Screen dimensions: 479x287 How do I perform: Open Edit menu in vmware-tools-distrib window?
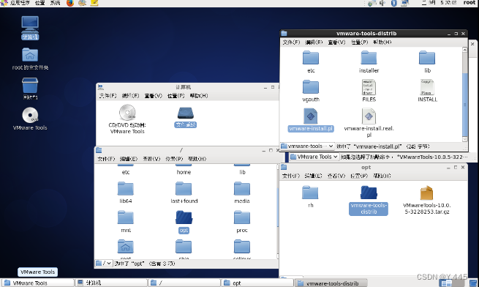point(314,42)
